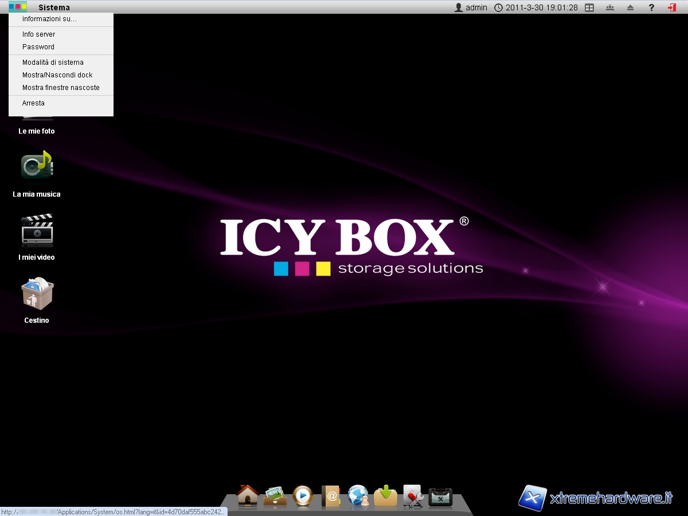Click the window grid layout icon
The width and height of the screenshot is (688, 516).
point(589,7)
